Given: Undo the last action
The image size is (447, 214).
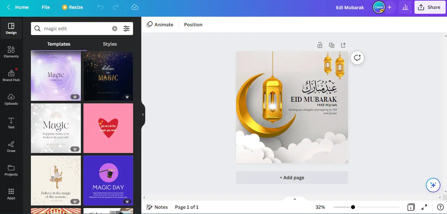Looking at the screenshot, I should coord(101,7).
